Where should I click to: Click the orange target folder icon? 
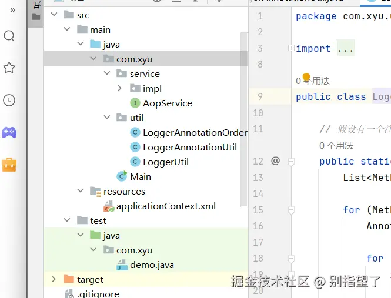click(x=69, y=279)
